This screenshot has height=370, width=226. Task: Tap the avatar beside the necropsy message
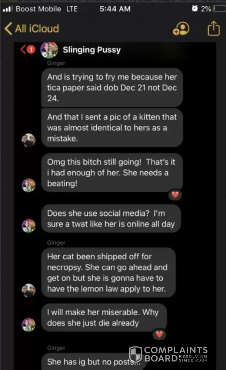click(29, 290)
